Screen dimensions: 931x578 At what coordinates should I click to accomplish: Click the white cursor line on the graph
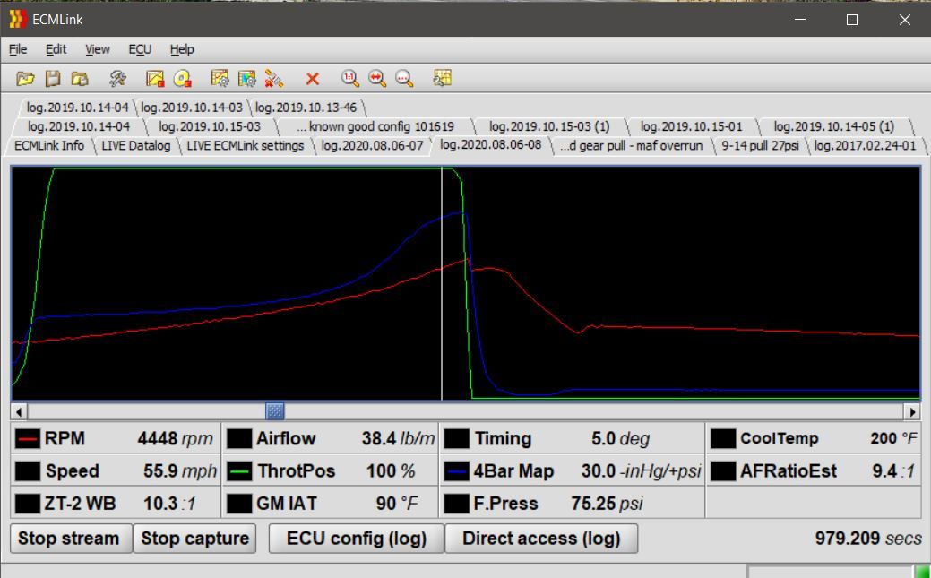click(442, 284)
